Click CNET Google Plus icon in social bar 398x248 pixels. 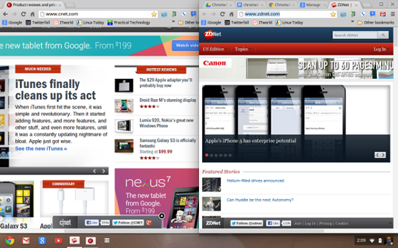tap(149, 223)
